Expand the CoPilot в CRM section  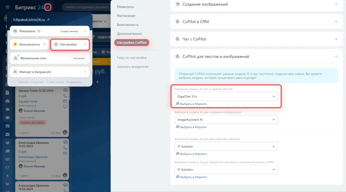[x=256, y=22]
